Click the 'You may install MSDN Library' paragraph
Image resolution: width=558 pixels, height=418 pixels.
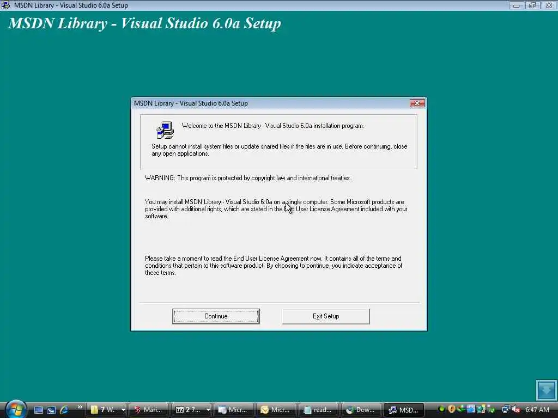[x=276, y=209]
